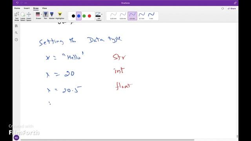Click the Undo arrow in title bar
Viewport: 251px width, 141px height.
tap(17, 3)
